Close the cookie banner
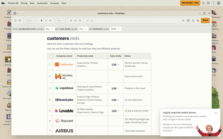Viewport: 223px width, 139px height. pyautogui.click(x=216, y=113)
